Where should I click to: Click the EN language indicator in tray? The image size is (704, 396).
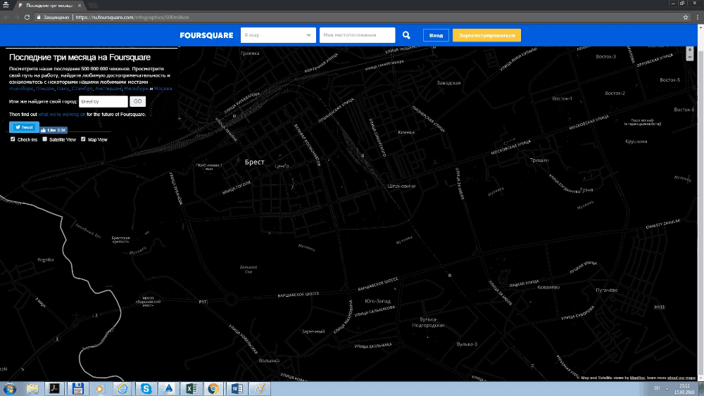(657, 388)
